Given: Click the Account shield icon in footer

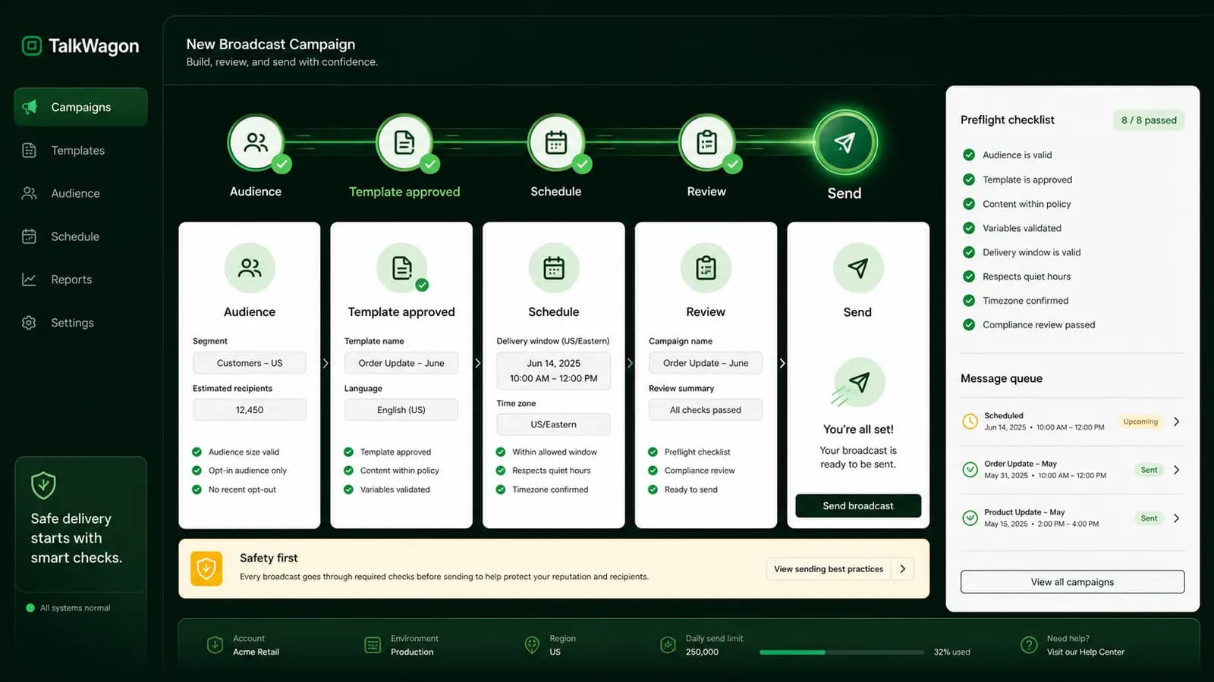Looking at the screenshot, I should (x=215, y=645).
